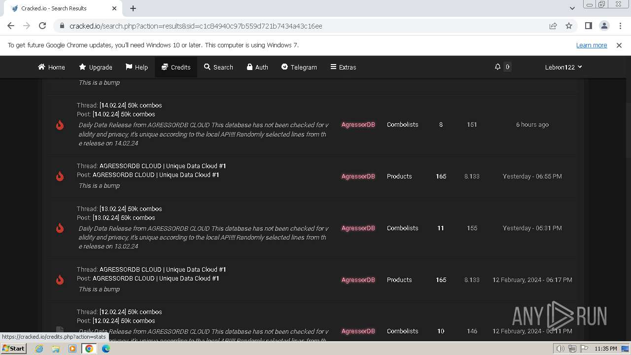Open the Windows Start button
Viewport: 631px width, 355px height.
[x=14, y=349]
